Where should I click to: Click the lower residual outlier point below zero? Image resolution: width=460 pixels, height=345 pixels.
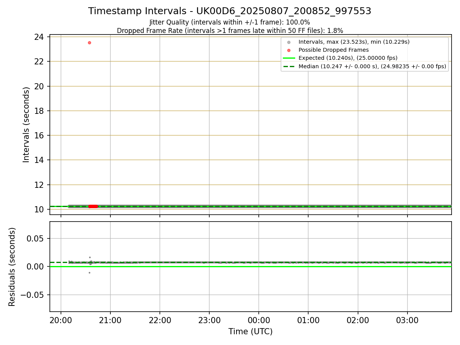(89, 273)
